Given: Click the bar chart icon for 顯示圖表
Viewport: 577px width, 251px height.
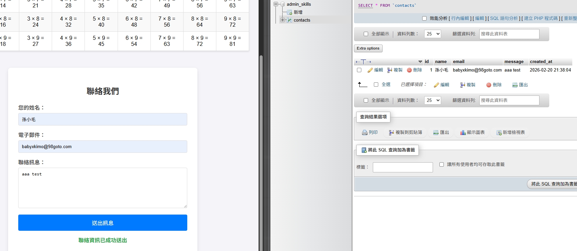Looking at the screenshot, I should [463, 133].
